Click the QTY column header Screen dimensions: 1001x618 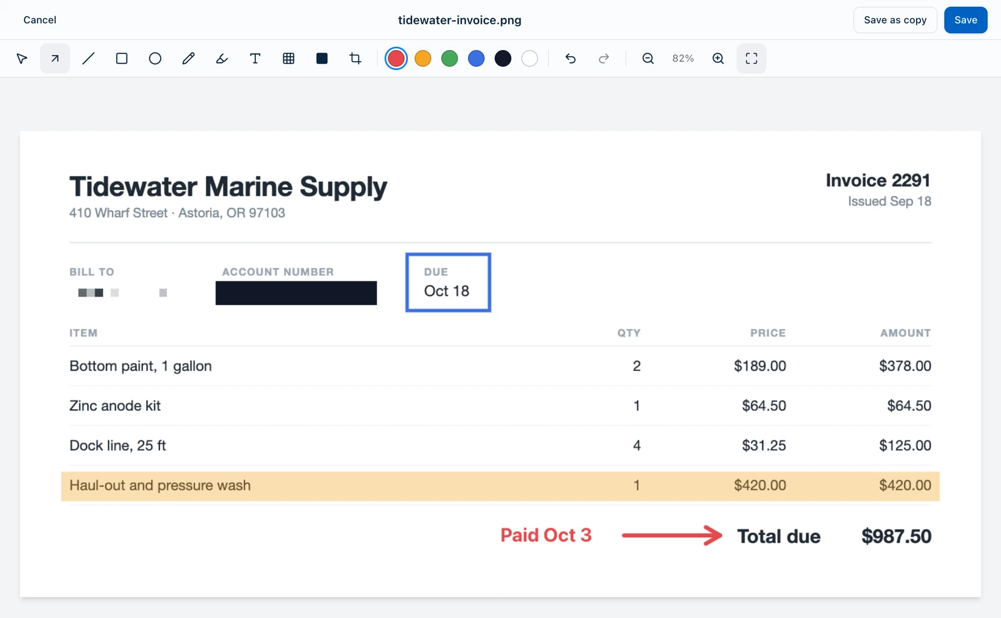[x=629, y=333]
